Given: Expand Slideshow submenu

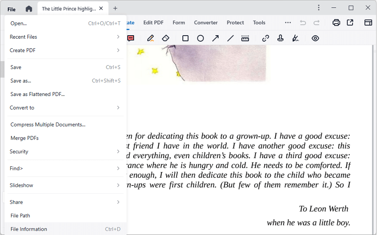Looking at the screenshot, I should (x=65, y=185).
